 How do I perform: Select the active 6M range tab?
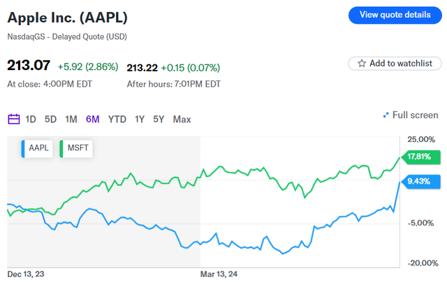pos(92,119)
